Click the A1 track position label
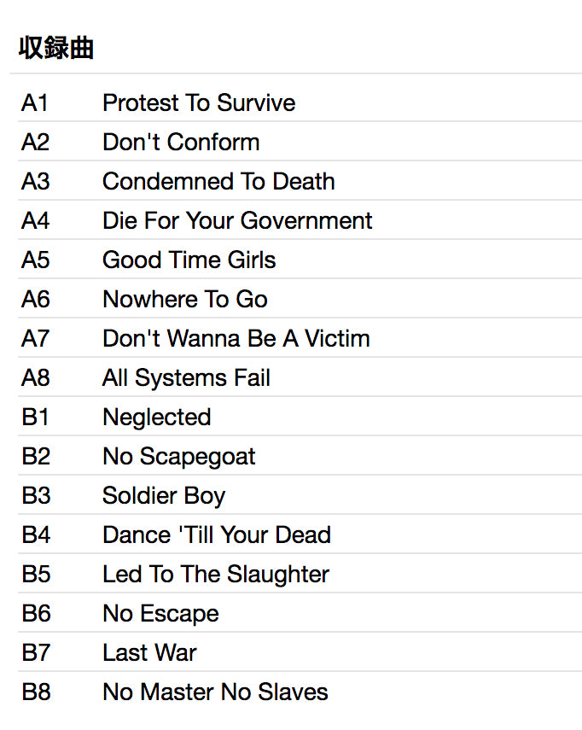Image resolution: width=582 pixels, height=730 pixels. coord(35,103)
